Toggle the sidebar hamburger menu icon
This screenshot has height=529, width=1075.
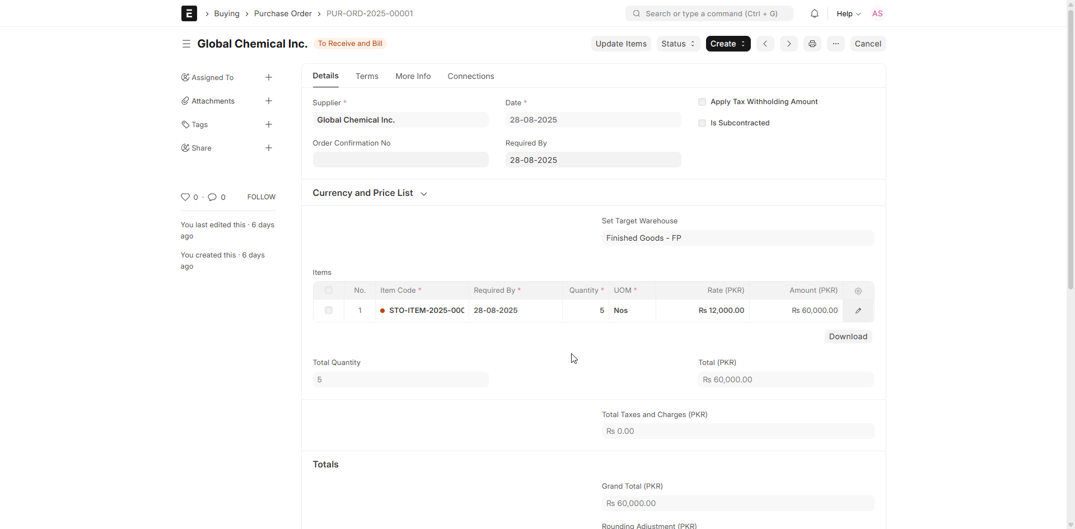[186, 44]
